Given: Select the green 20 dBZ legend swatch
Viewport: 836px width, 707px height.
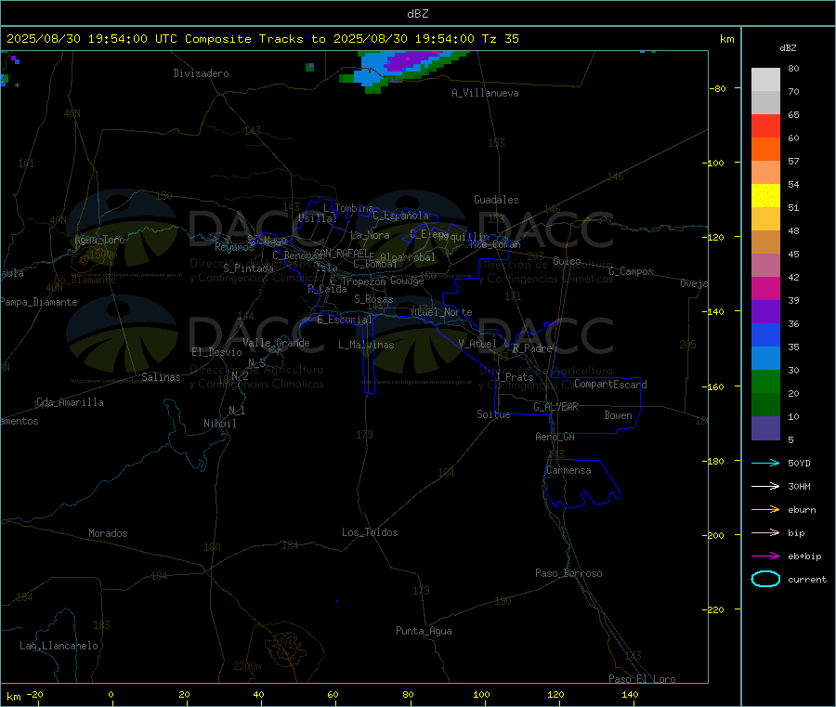Looking at the screenshot, I should point(765,381).
